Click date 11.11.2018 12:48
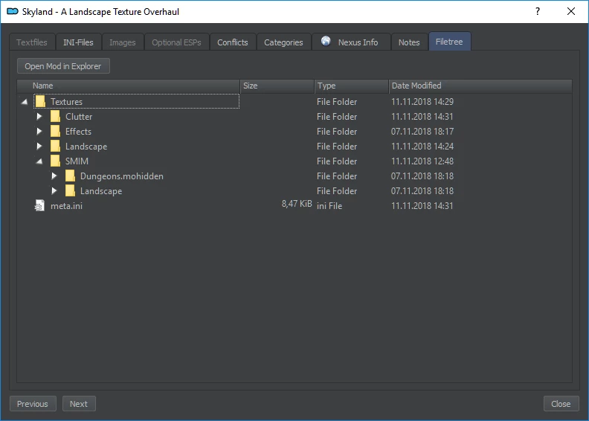 [422, 161]
